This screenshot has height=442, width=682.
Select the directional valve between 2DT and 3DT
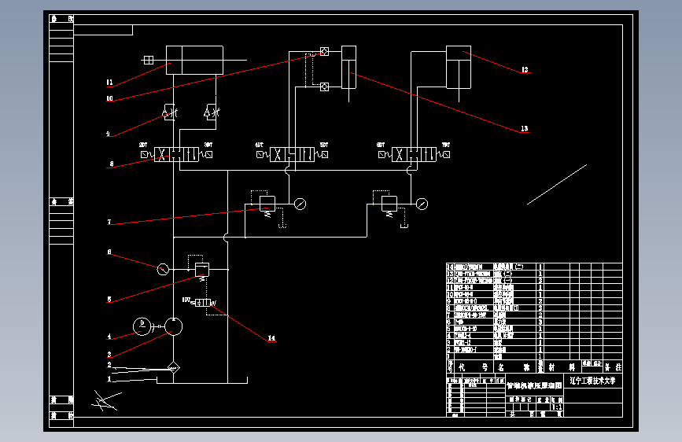tap(176, 154)
